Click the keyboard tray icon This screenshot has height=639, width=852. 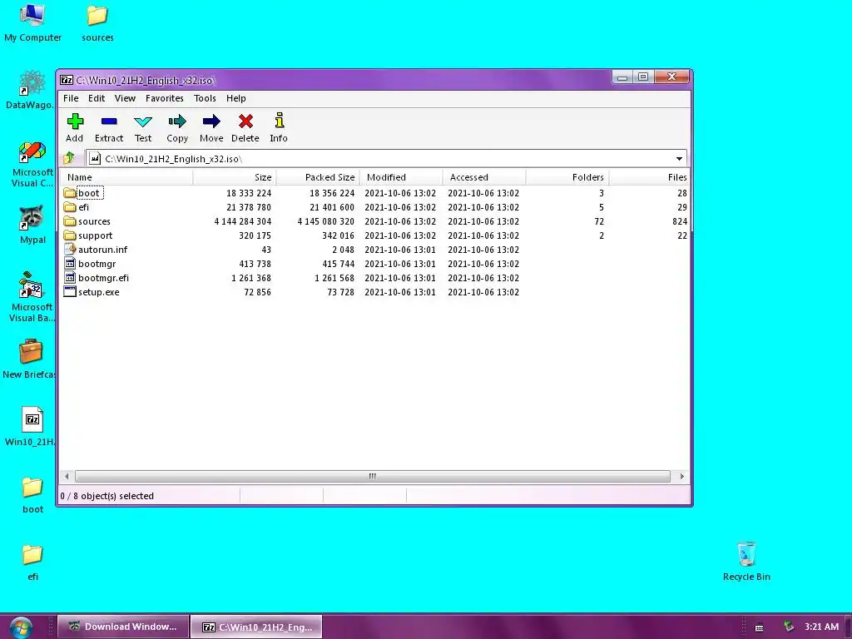[x=759, y=627]
